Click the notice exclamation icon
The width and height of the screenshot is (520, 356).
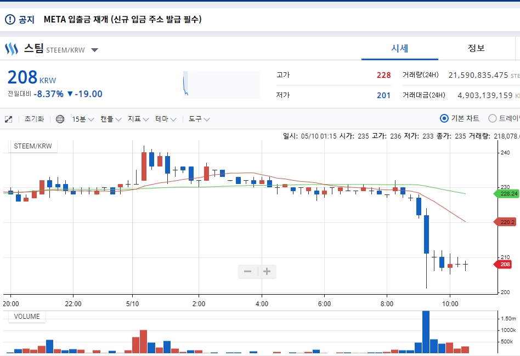(10, 19)
